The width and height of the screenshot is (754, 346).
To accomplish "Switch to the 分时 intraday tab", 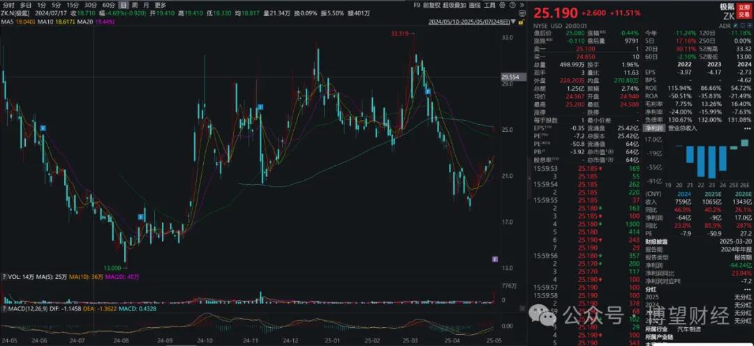I will pyautogui.click(x=8, y=5).
